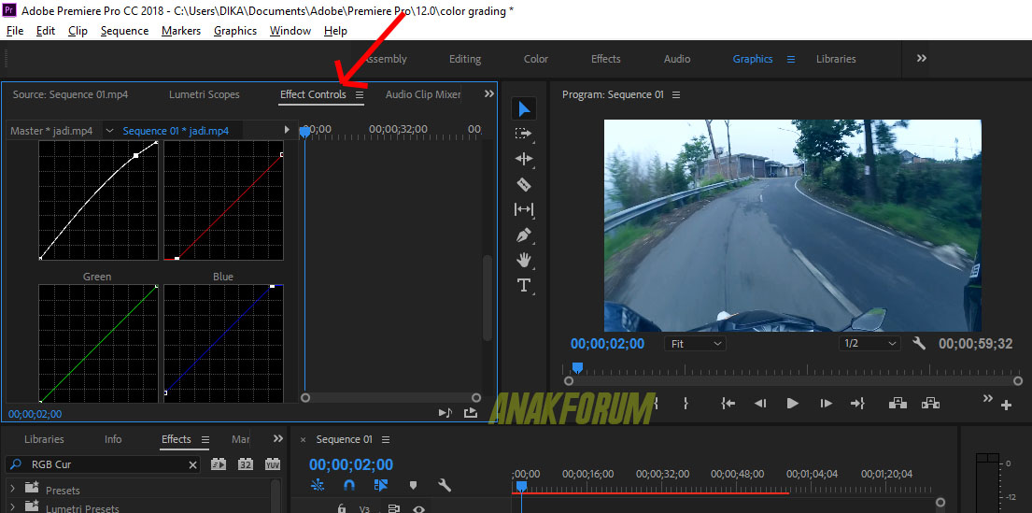This screenshot has width=1032, height=513.
Task: Click the Extract button
Action: 930,403
